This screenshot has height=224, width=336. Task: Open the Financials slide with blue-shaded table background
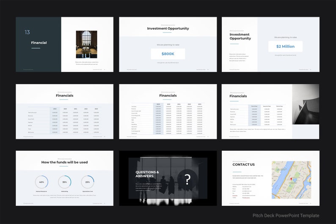click(x=64, y=111)
